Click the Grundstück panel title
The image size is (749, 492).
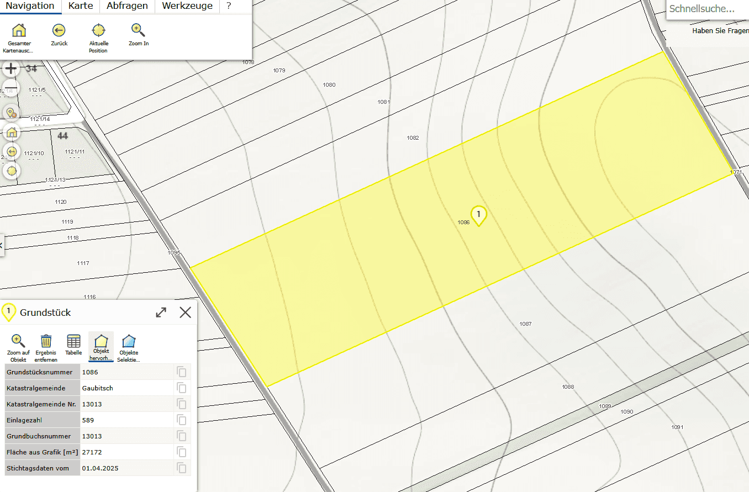[x=45, y=313]
